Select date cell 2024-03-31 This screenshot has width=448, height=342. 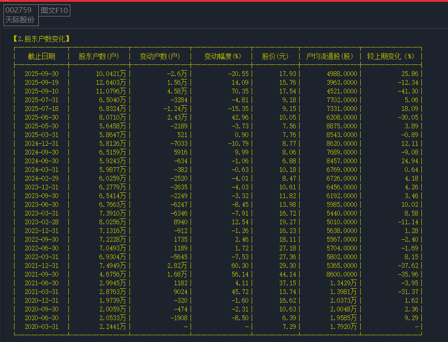[x=41, y=170]
